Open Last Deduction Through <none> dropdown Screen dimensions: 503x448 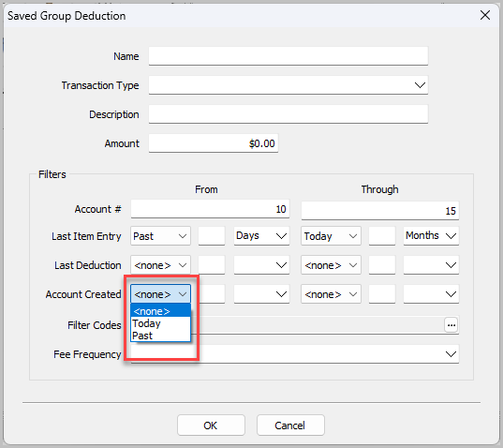[x=331, y=265]
